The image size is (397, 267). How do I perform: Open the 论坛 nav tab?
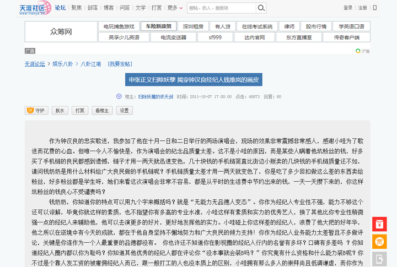coord(60,8)
